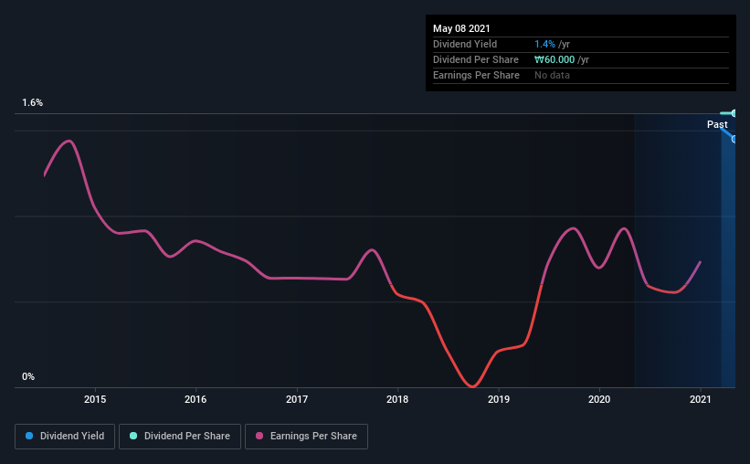Click the blue Dividend Yield endpoint marker
This screenshot has width=750, height=464.
point(734,139)
